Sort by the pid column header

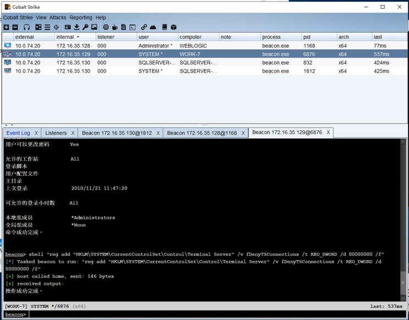click(319, 37)
